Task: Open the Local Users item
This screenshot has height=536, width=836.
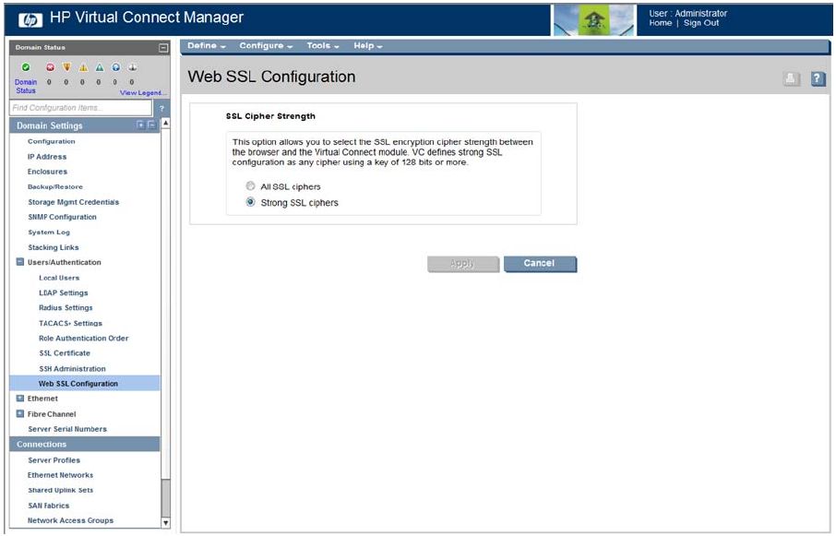Action: pos(59,278)
